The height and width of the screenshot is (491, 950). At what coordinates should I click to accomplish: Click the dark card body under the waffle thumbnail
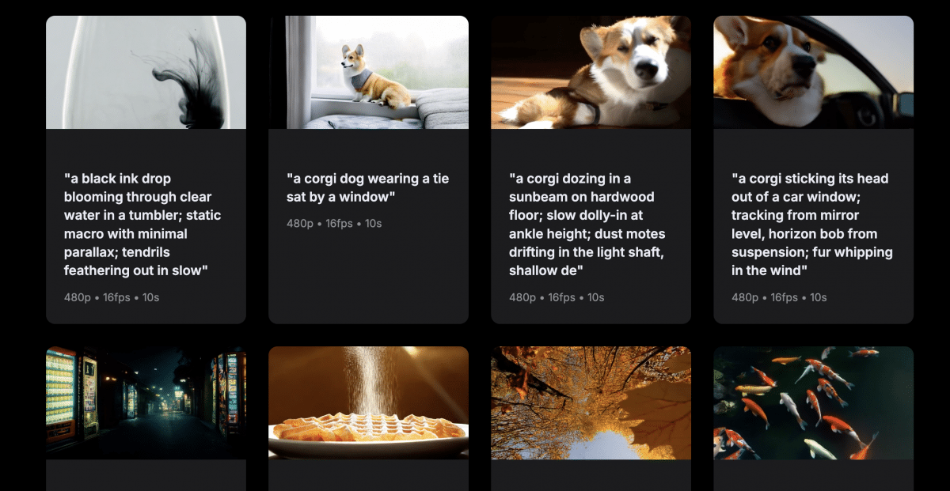click(368, 475)
